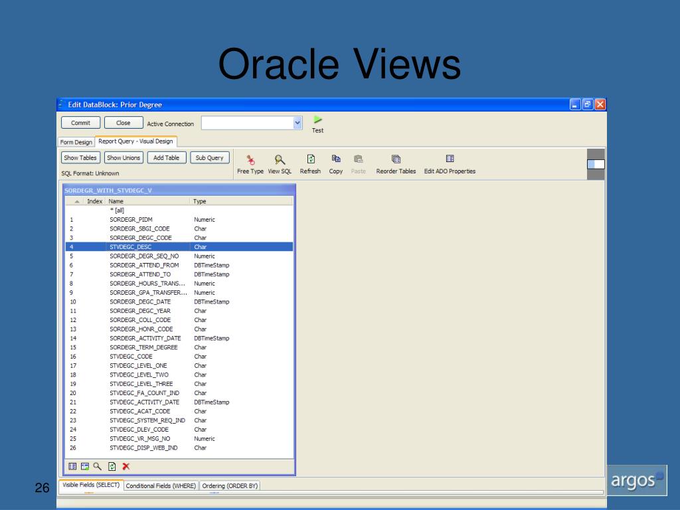Select field STVDEGC_LEVEL_TWO

tap(179, 375)
